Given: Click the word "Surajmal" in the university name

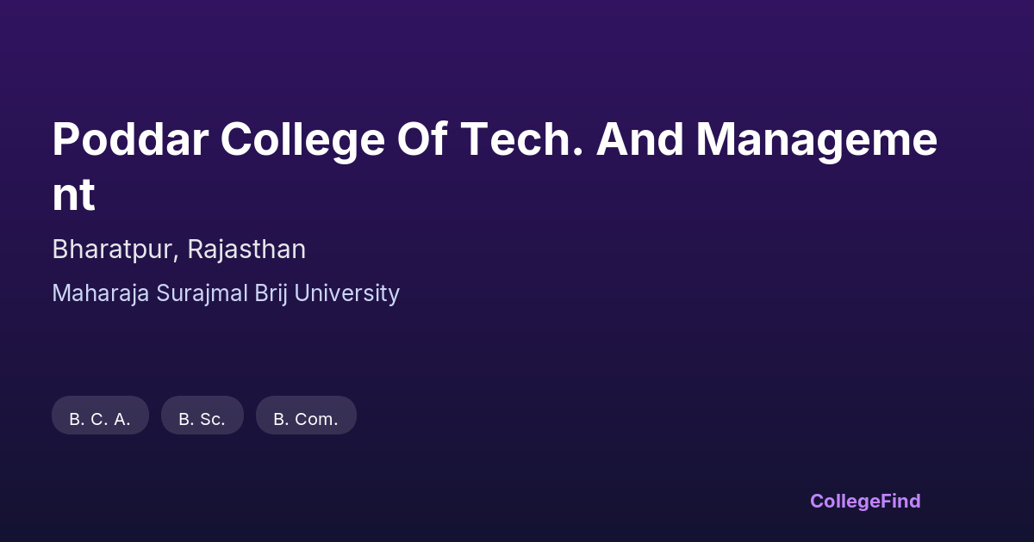Looking at the screenshot, I should [x=201, y=293].
